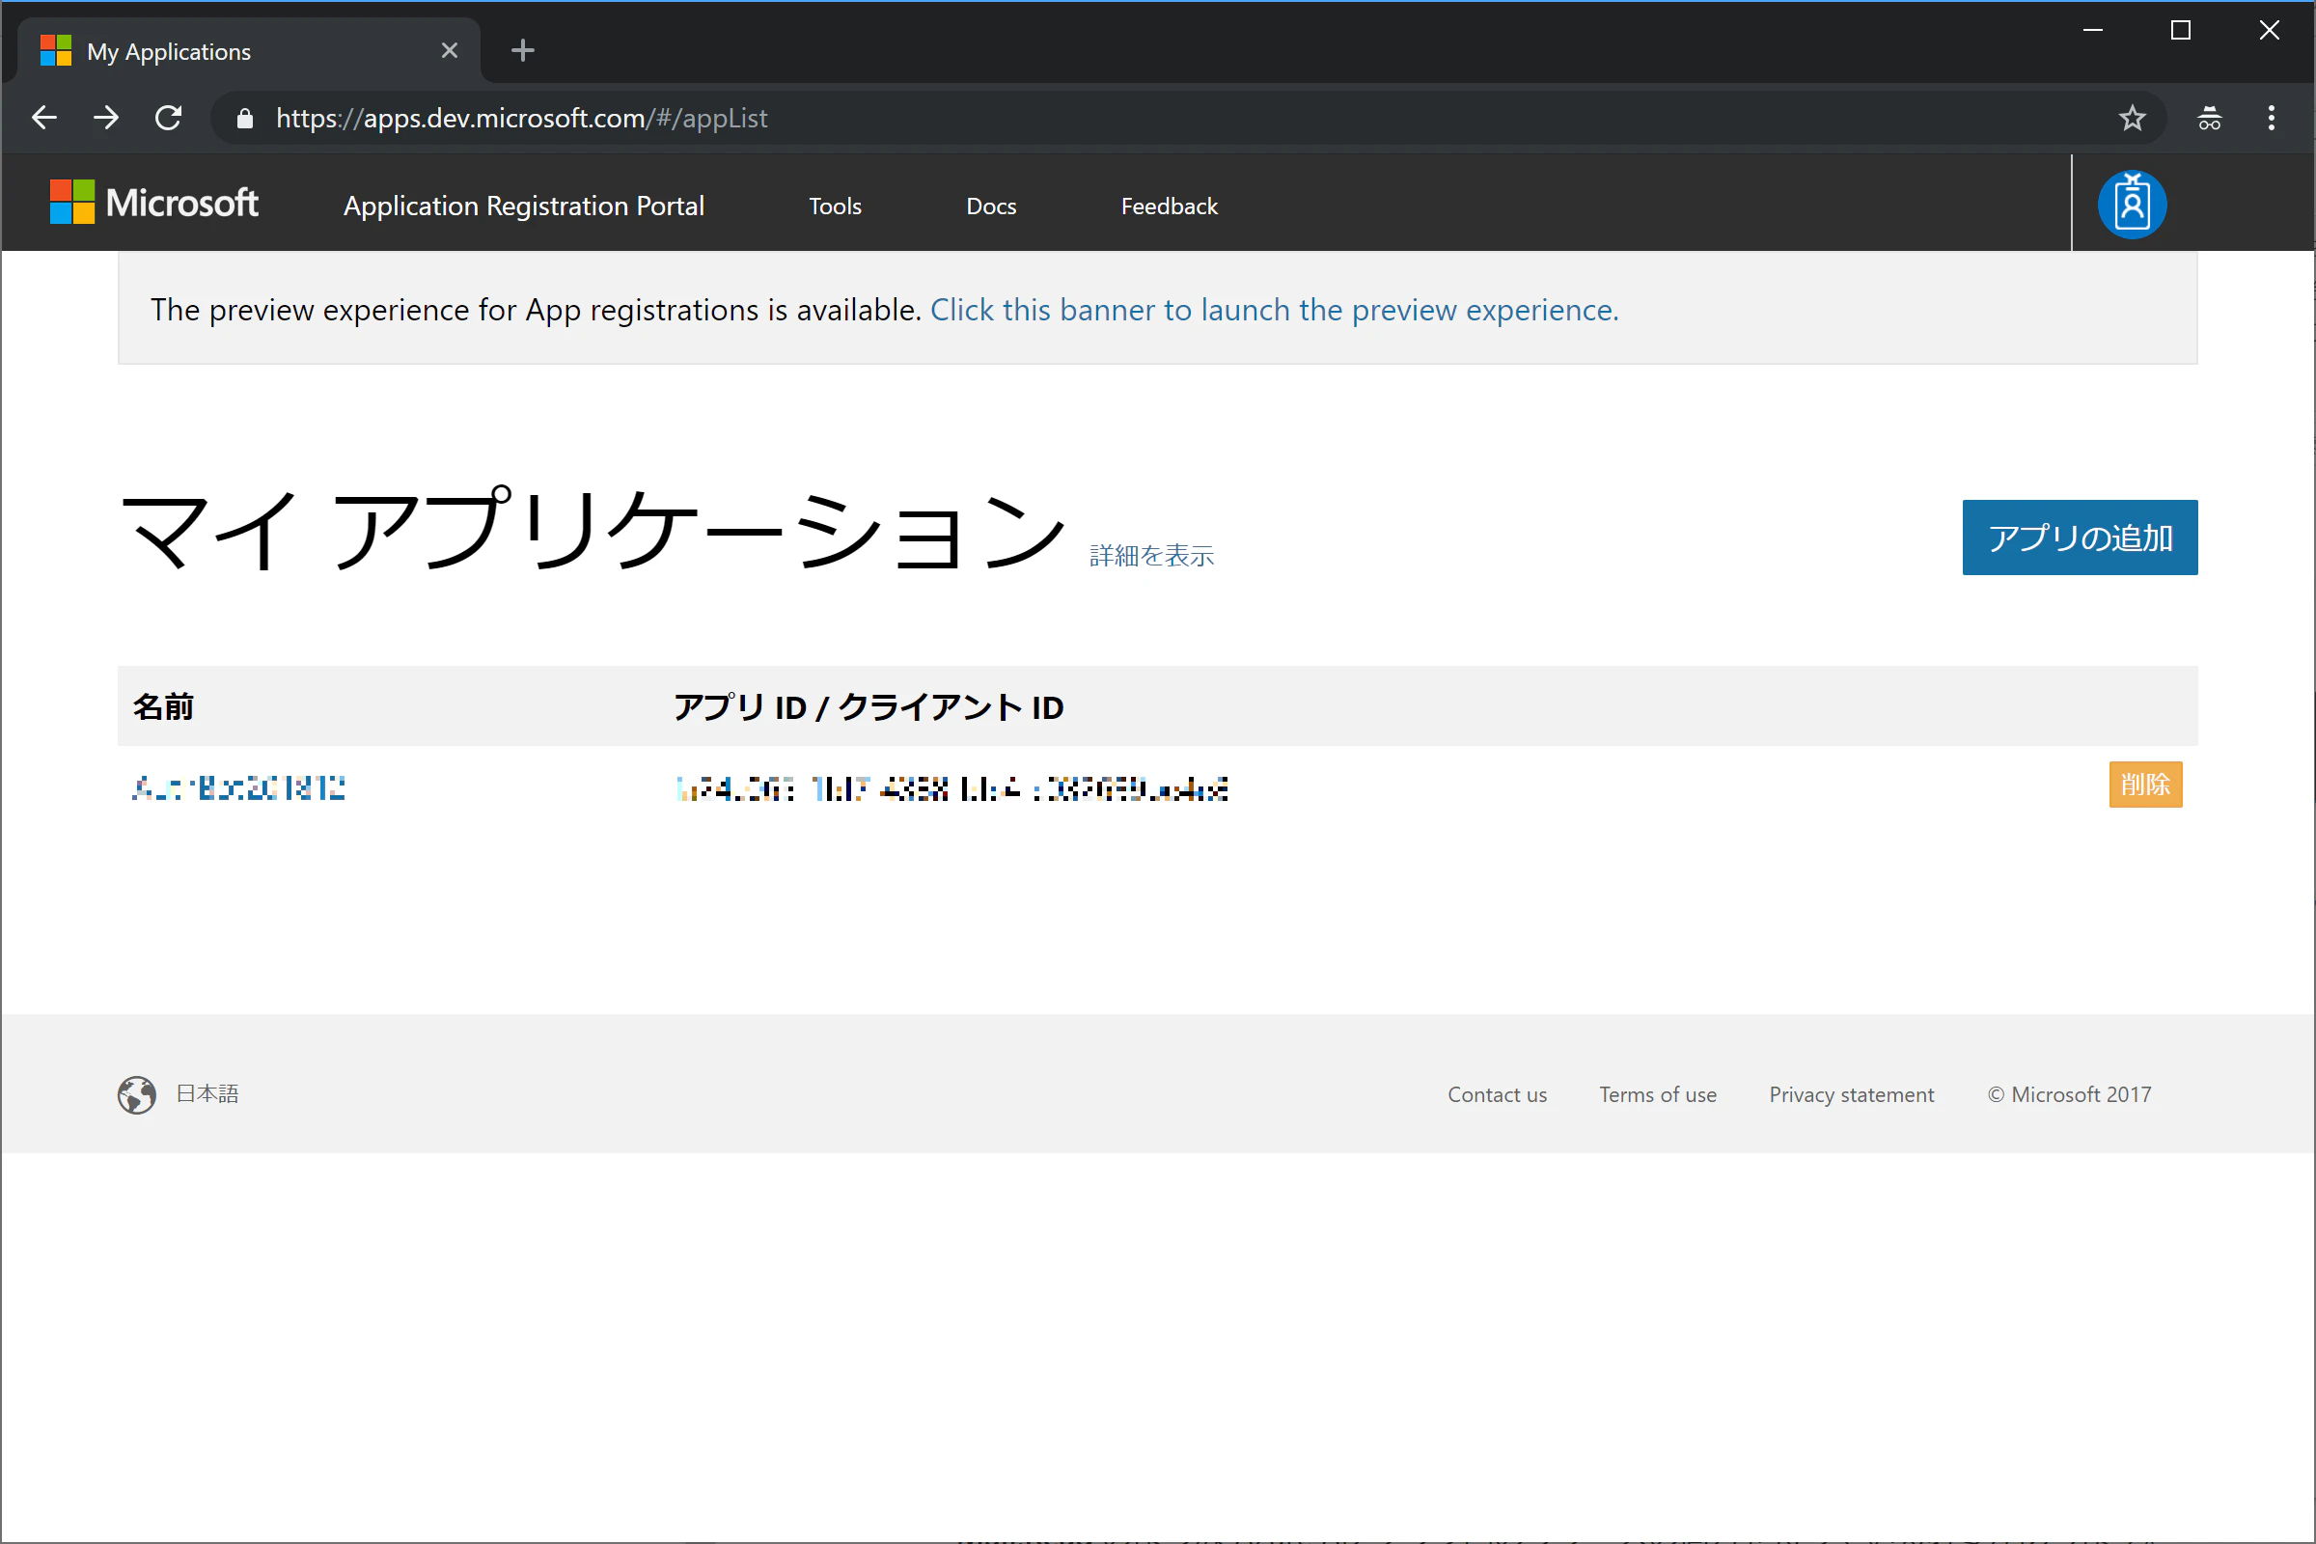Open a new browser tab

(x=523, y=50)
